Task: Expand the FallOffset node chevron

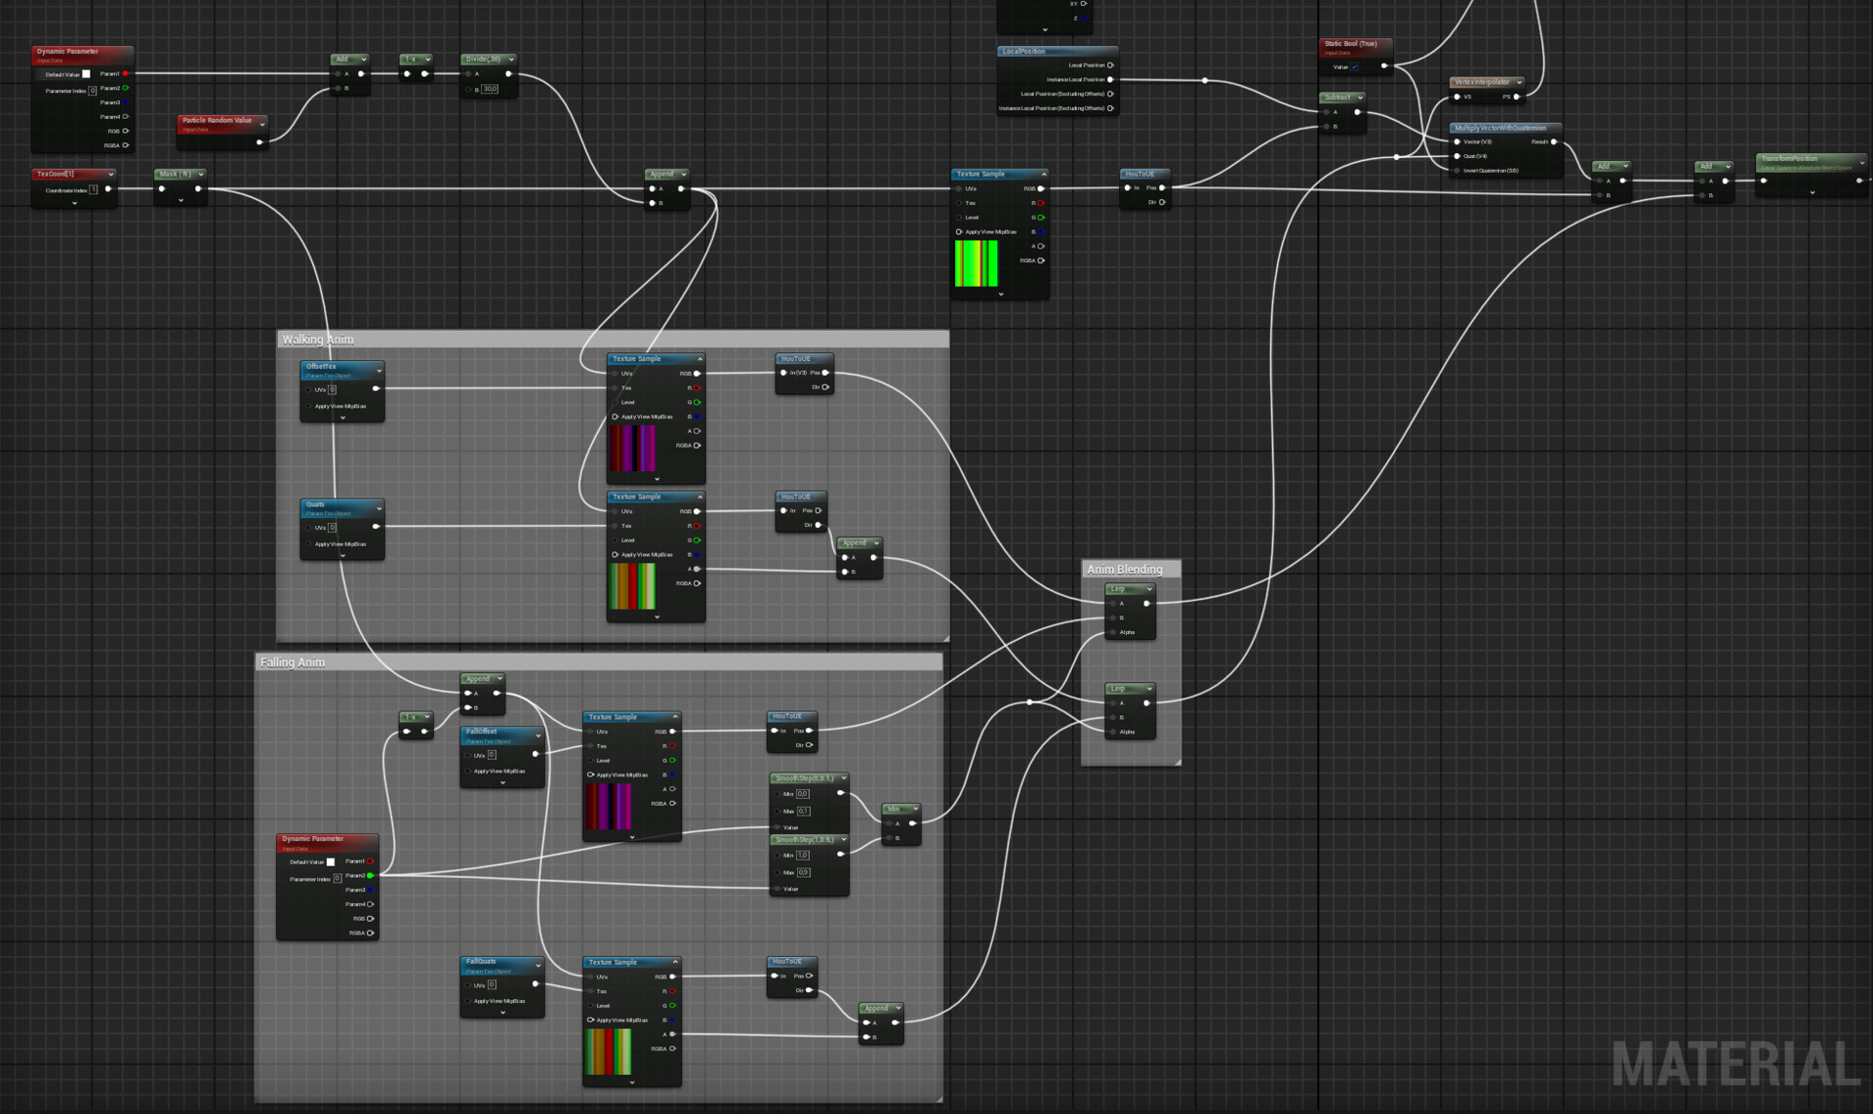Action: [538, 735]
